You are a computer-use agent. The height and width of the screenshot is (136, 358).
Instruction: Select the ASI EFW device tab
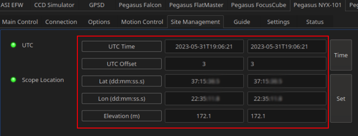[12, 5]
